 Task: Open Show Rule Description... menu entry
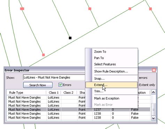pos(111,71)
